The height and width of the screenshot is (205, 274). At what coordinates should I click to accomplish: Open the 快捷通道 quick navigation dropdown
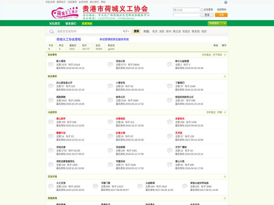pos(217,24)
